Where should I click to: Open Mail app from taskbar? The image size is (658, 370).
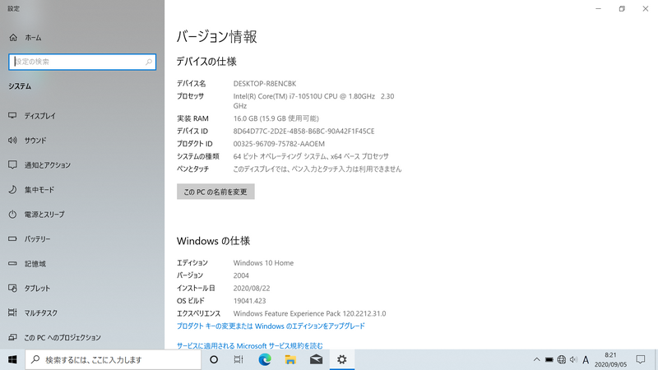click(316, 359)
